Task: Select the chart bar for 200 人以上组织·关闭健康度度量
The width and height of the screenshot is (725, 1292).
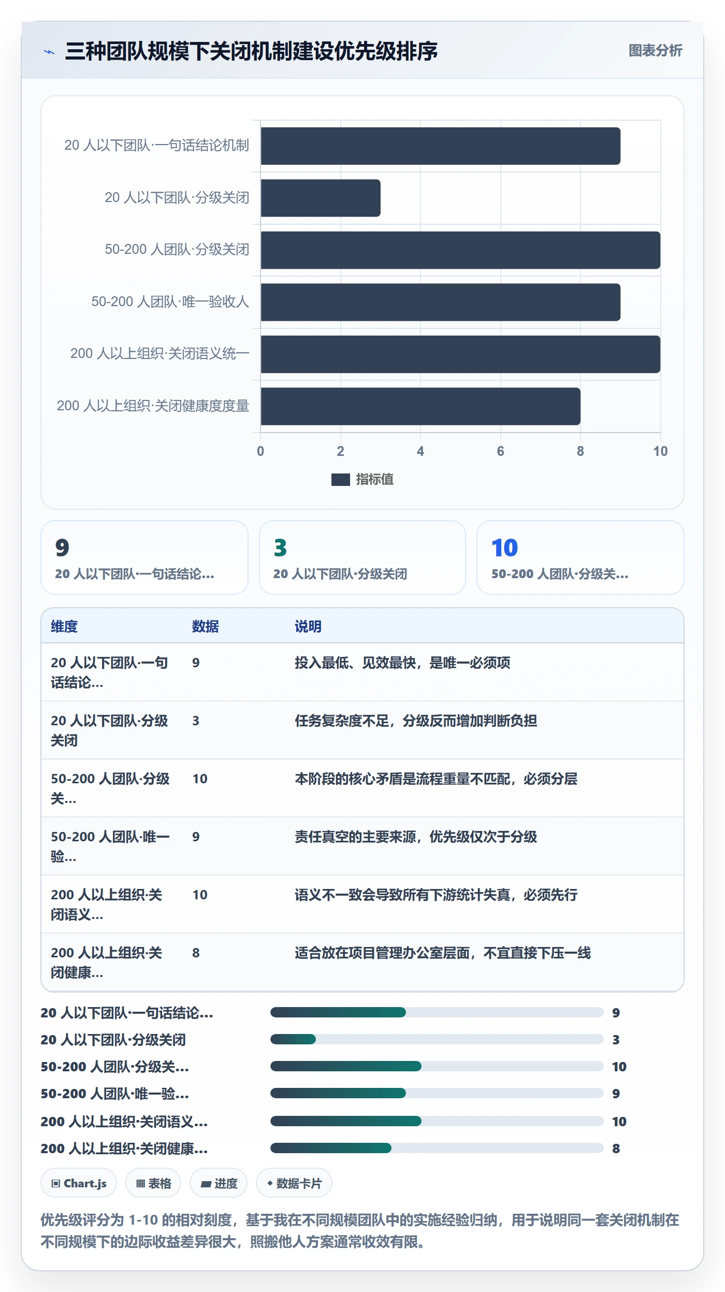Action: (421, 406)
